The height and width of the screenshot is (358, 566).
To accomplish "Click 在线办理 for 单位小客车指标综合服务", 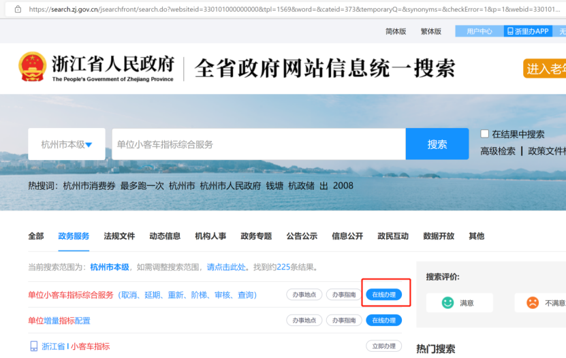I will (383, 295).
